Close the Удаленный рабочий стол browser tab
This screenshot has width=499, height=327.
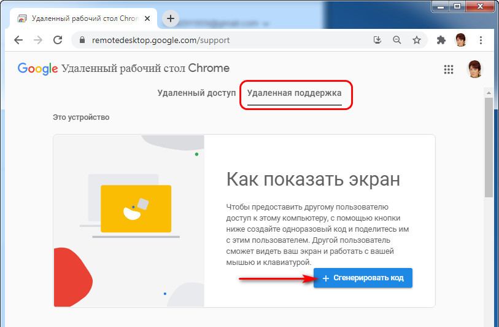tap(149, 18)
